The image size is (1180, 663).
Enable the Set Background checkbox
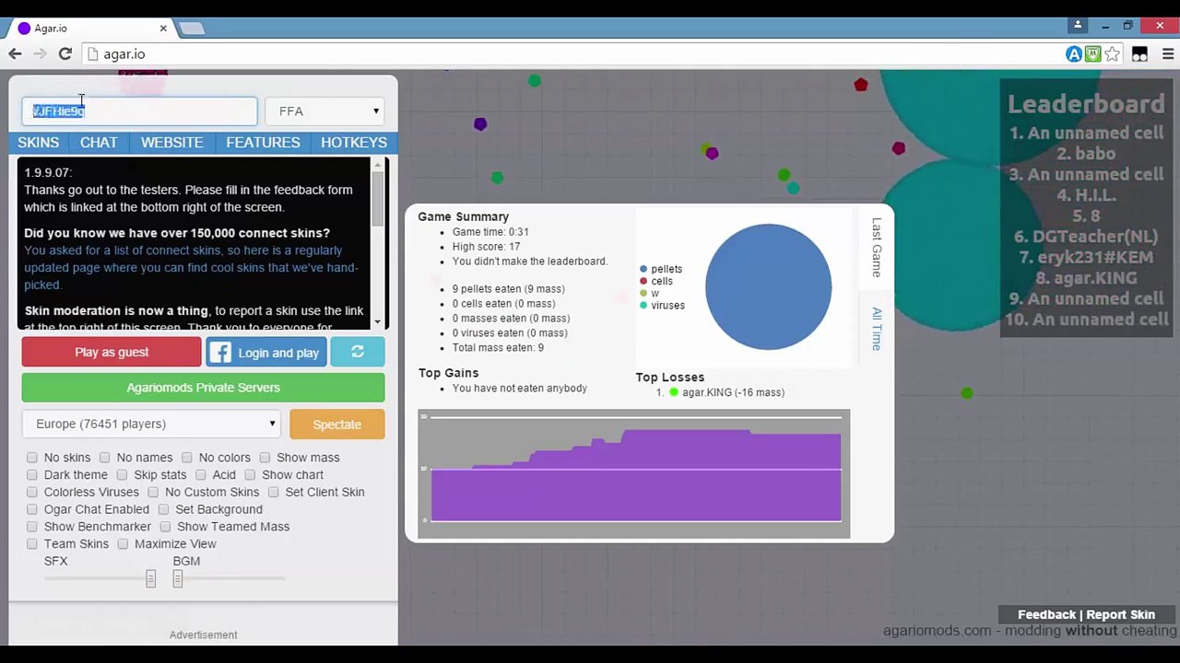pos(163,509)
